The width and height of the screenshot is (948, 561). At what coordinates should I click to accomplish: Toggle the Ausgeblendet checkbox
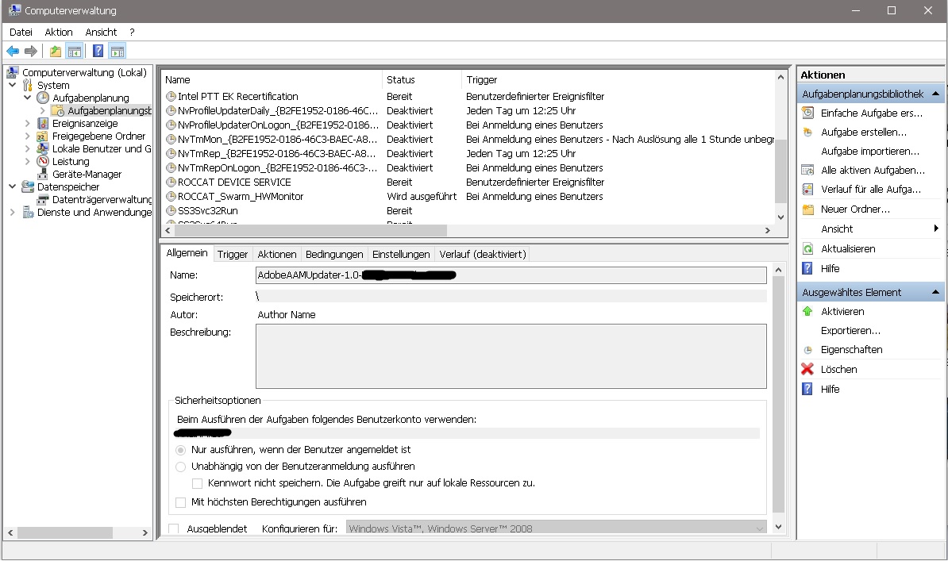pyautogui.click(x=174, y=529)
